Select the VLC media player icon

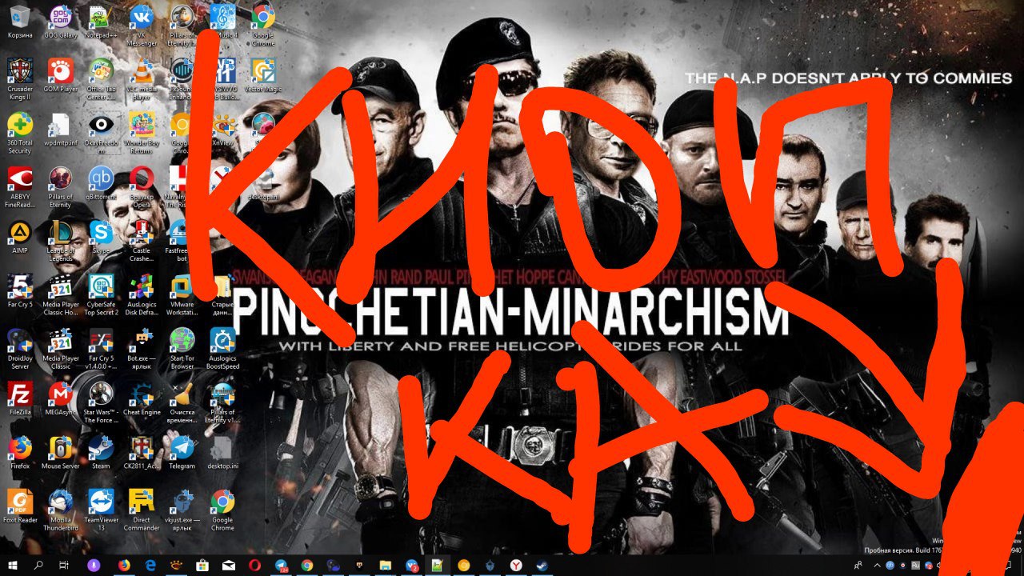142,78
